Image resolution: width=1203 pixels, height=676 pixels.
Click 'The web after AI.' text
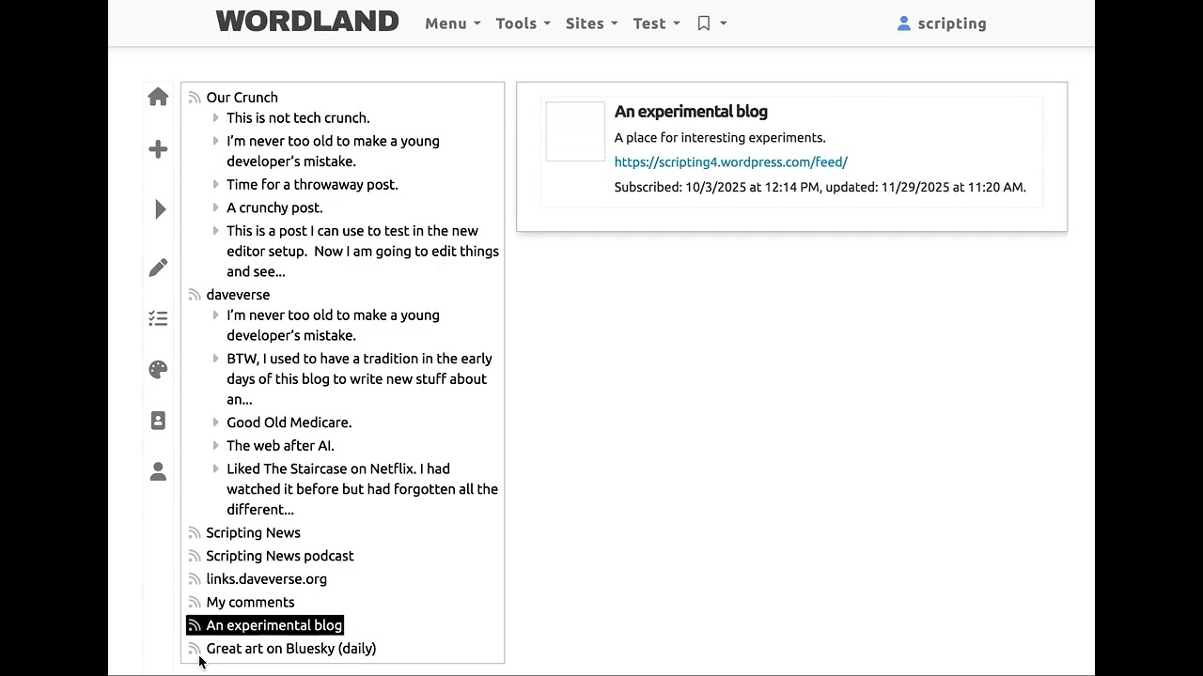pyautogui.click(x=280, y=446)
